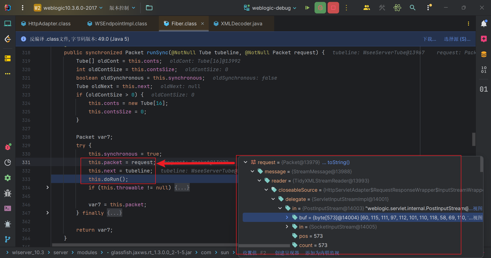Open the Commit tool window icon
Screen dimensions: 491x258
click(8, 39)
